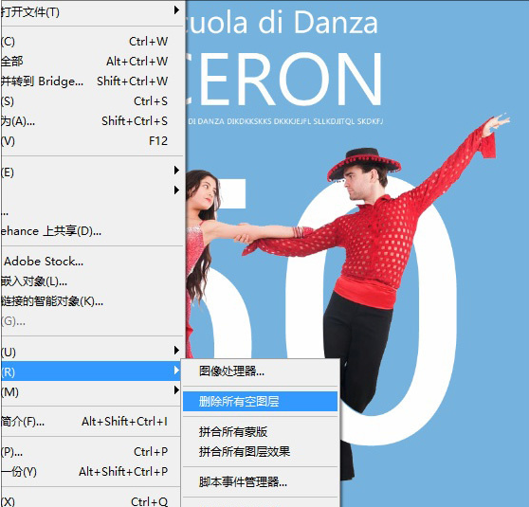Open the 打开文件(T) submenu
Viewport: 529px width, 507px height.
click(x=92, y=12)
